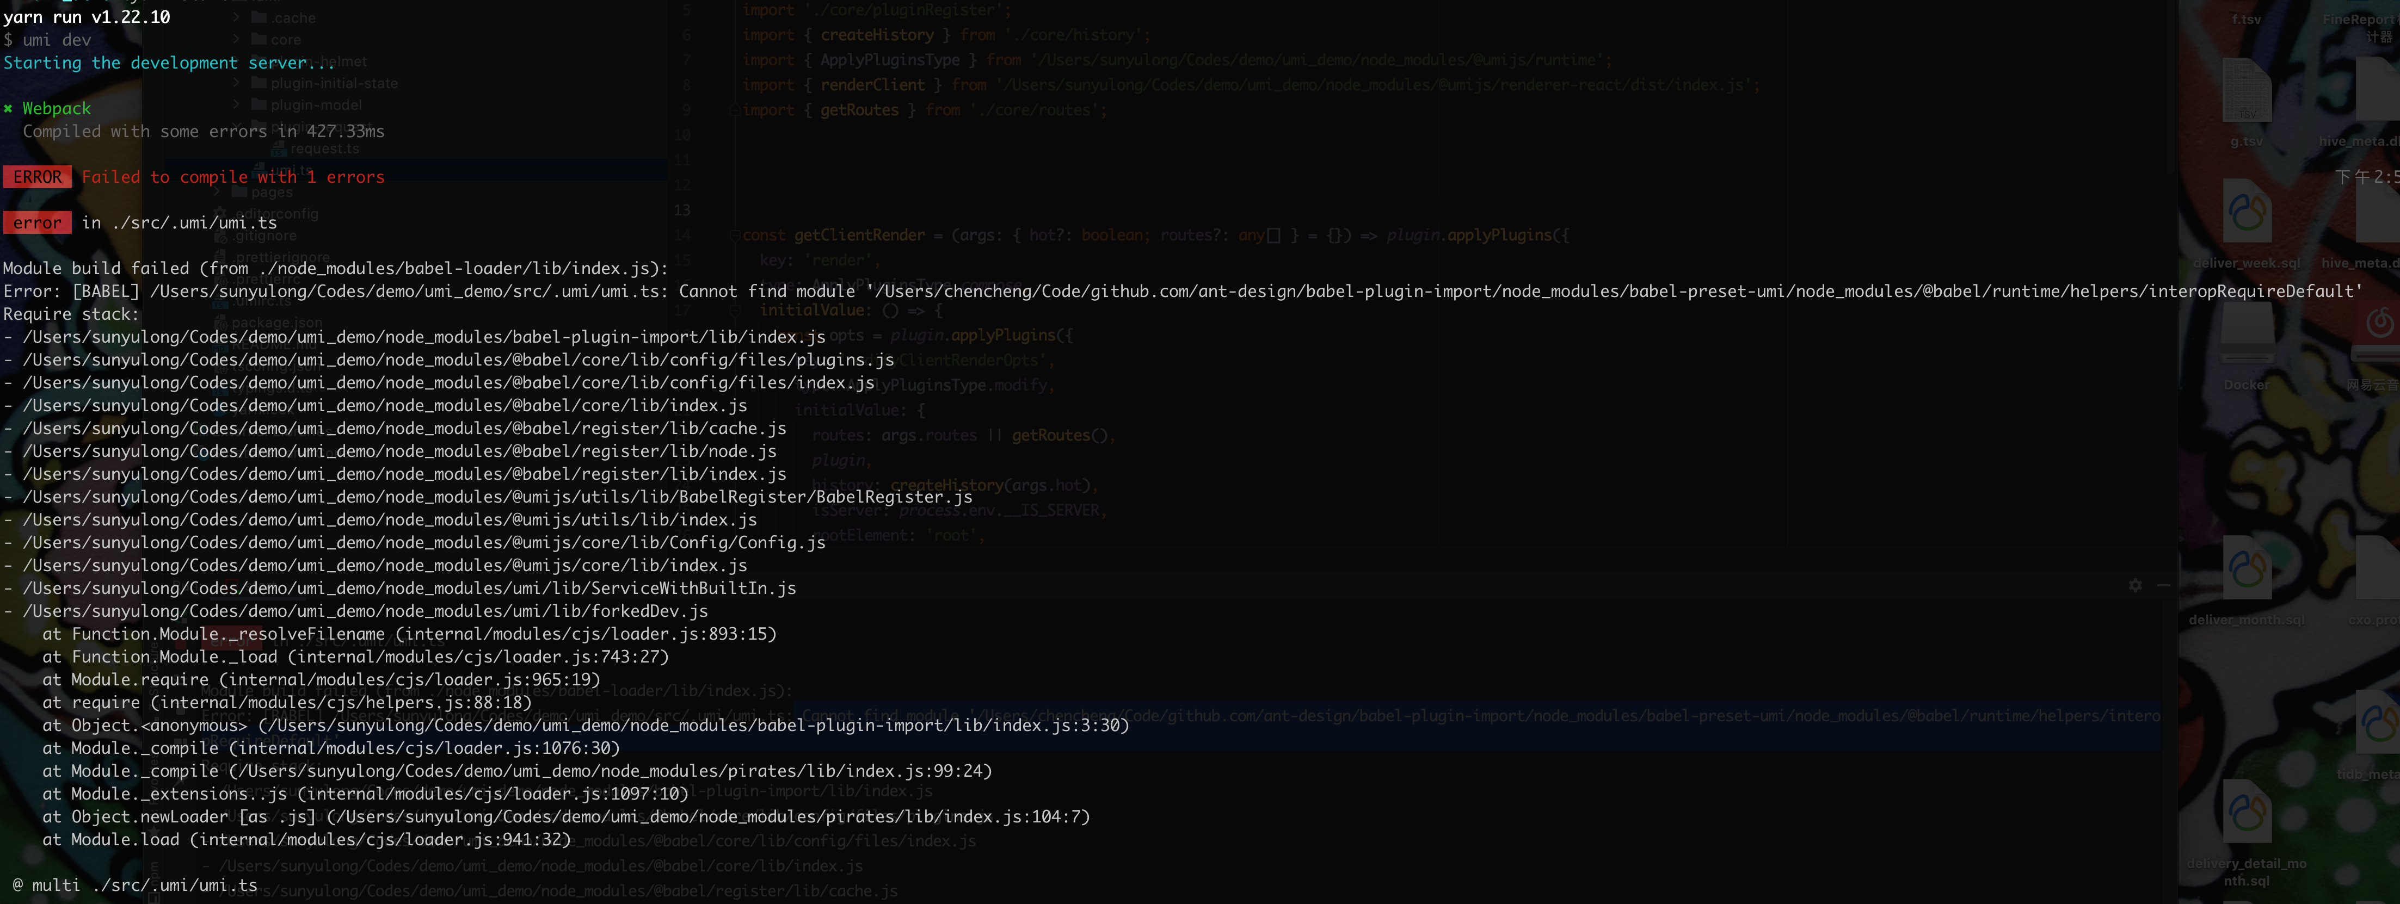This screenshot has width=2400, height=904.
Task: Click the 'at Module.require' trace line
Action: pos(322,679)
